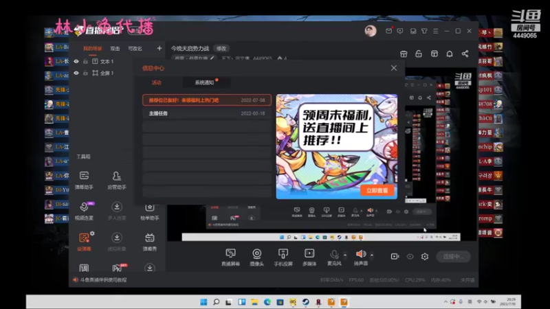This screenshot has width=550, height=309.
Task: Expand speaker options arrow
Action: (371, 255)
